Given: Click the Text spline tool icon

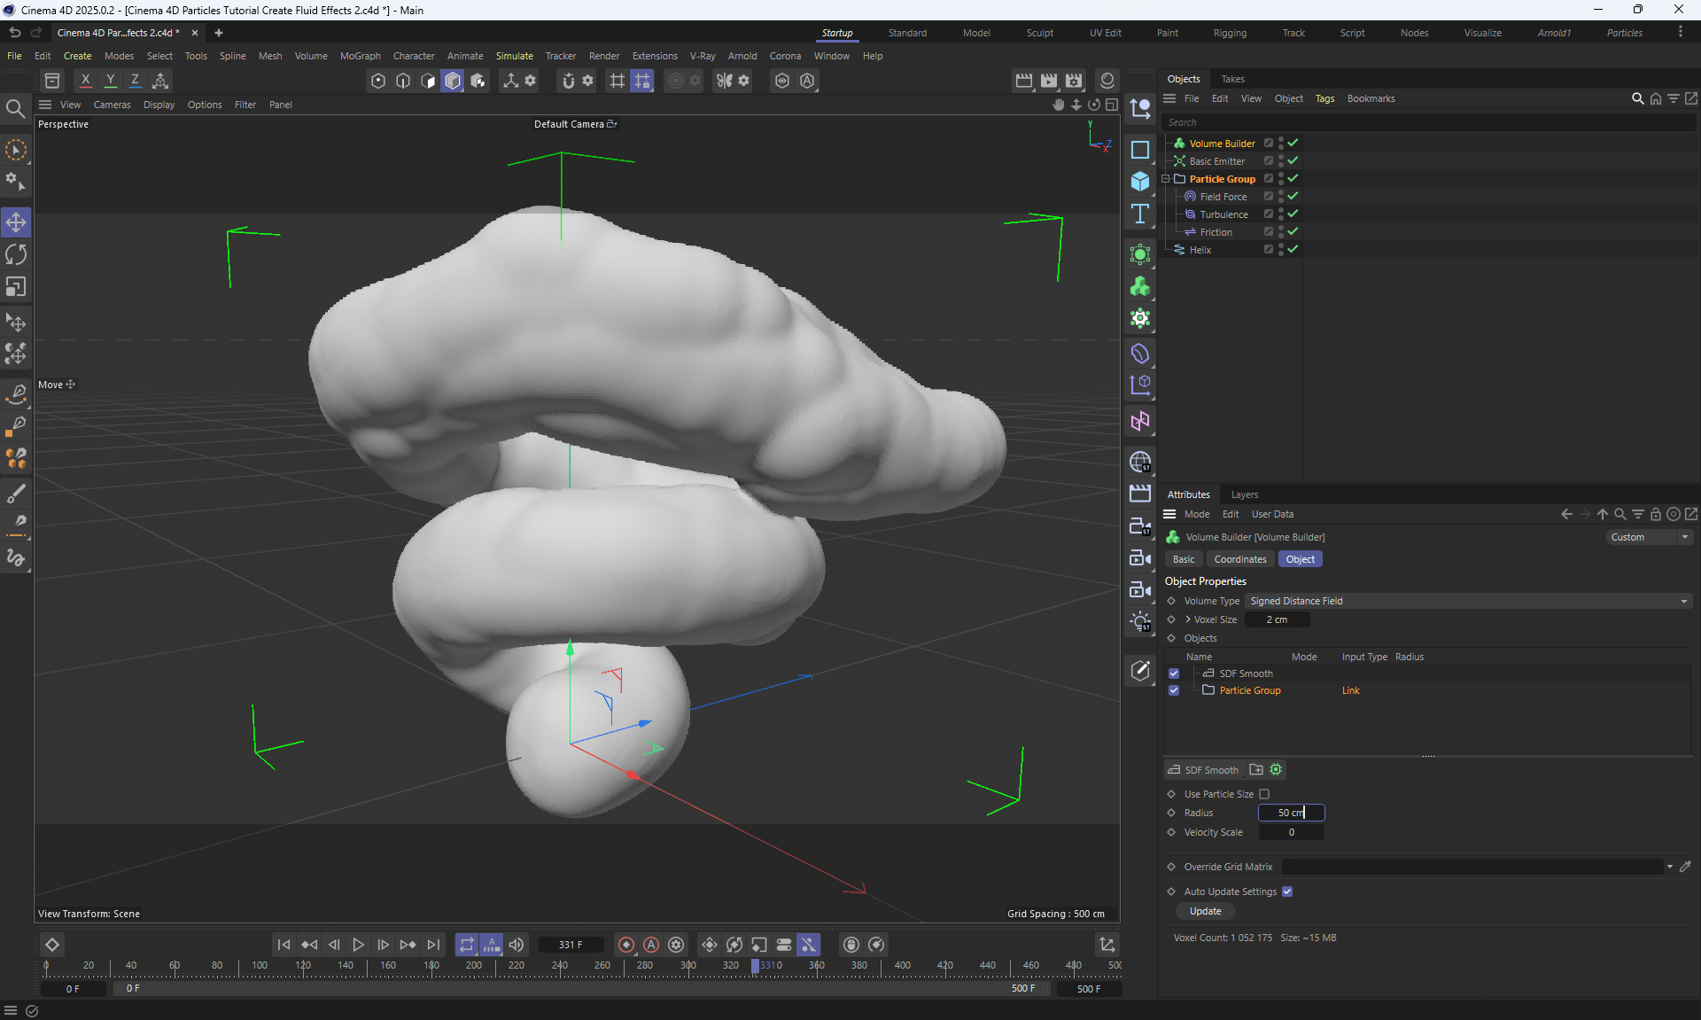Looking at the screenshot, I should [x=1140, y=214].
